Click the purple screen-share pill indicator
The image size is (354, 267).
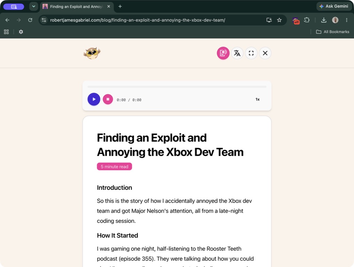14,7
